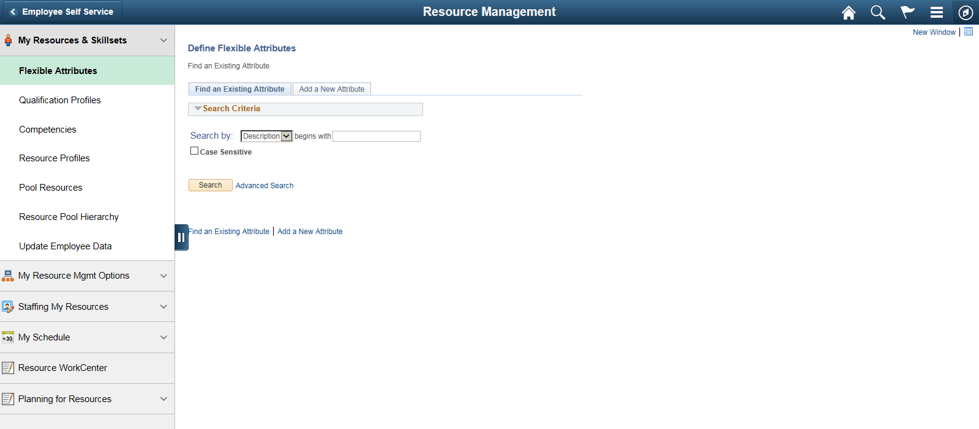Click the Search button

pos(211,185)
